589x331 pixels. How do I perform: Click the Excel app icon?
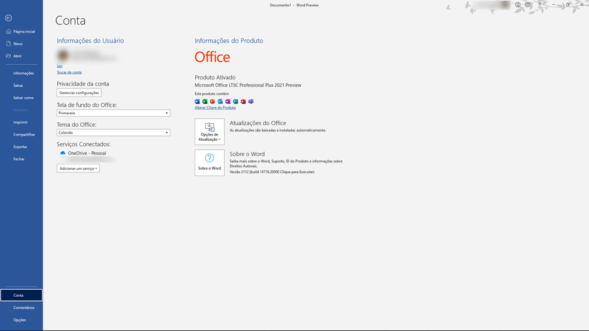pyautogui.click(x=205, y=101)
